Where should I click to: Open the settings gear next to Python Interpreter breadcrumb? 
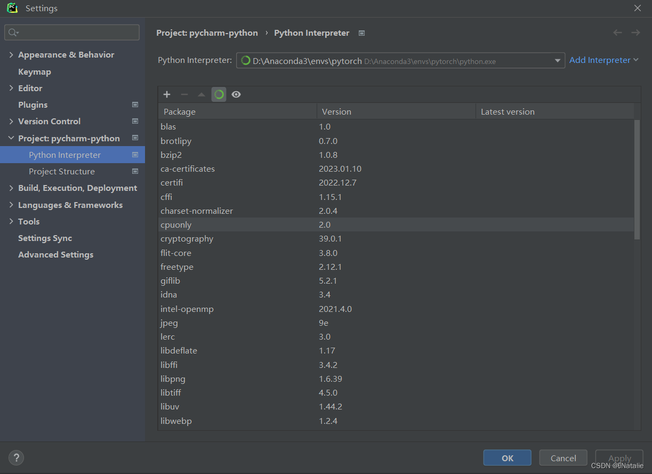click(x=361, y=33)
